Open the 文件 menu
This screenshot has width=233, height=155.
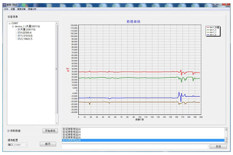6,9
